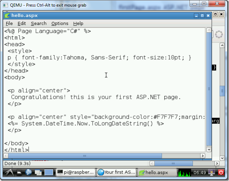Click the browser loading throbber icon
229x181 pixels.
coord(219,34)
